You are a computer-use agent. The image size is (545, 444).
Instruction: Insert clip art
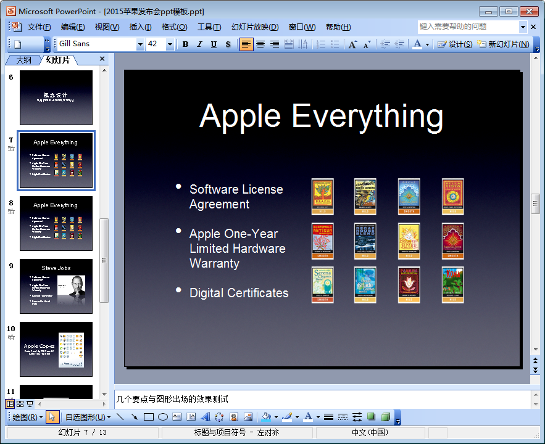pyautogui.click(x=234, y=417)
